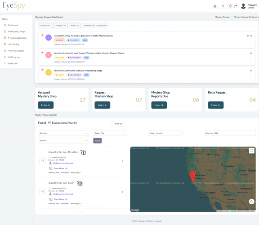The height and width of the screenshot is (225, 259).
Task: Click "Complete EyeSpy Training" notification title
Action: click(x=84, y=36)
